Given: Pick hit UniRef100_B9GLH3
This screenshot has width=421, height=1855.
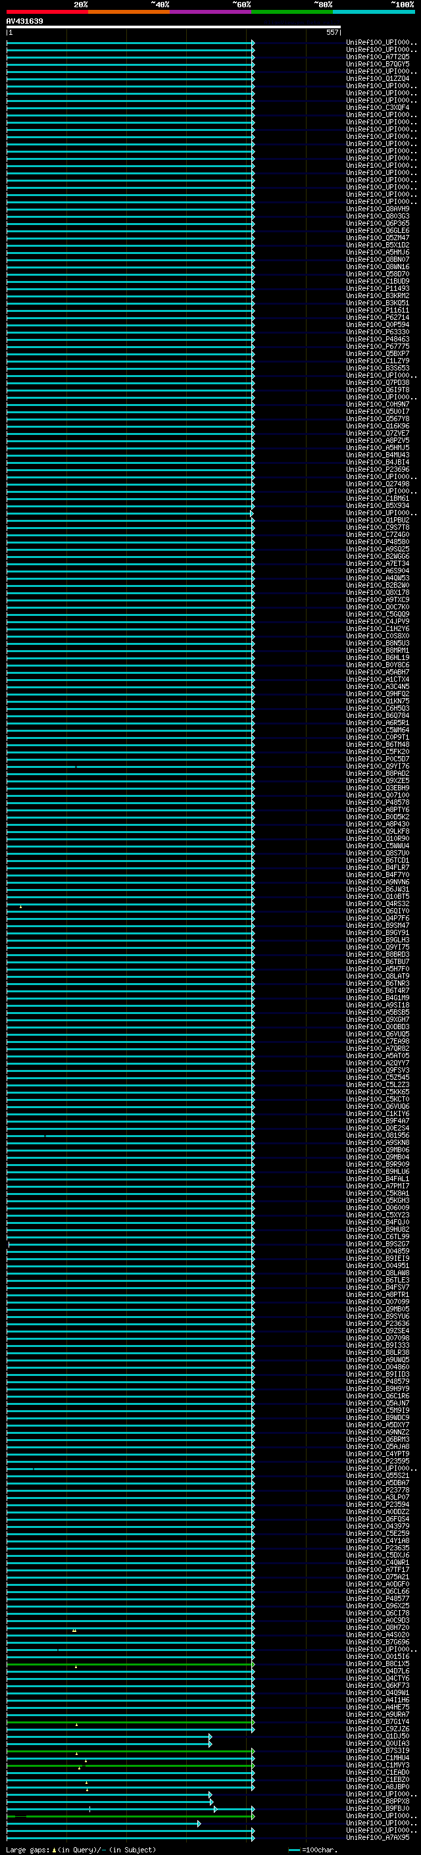Looking at the screenshot, I should (x=378, y=940).
